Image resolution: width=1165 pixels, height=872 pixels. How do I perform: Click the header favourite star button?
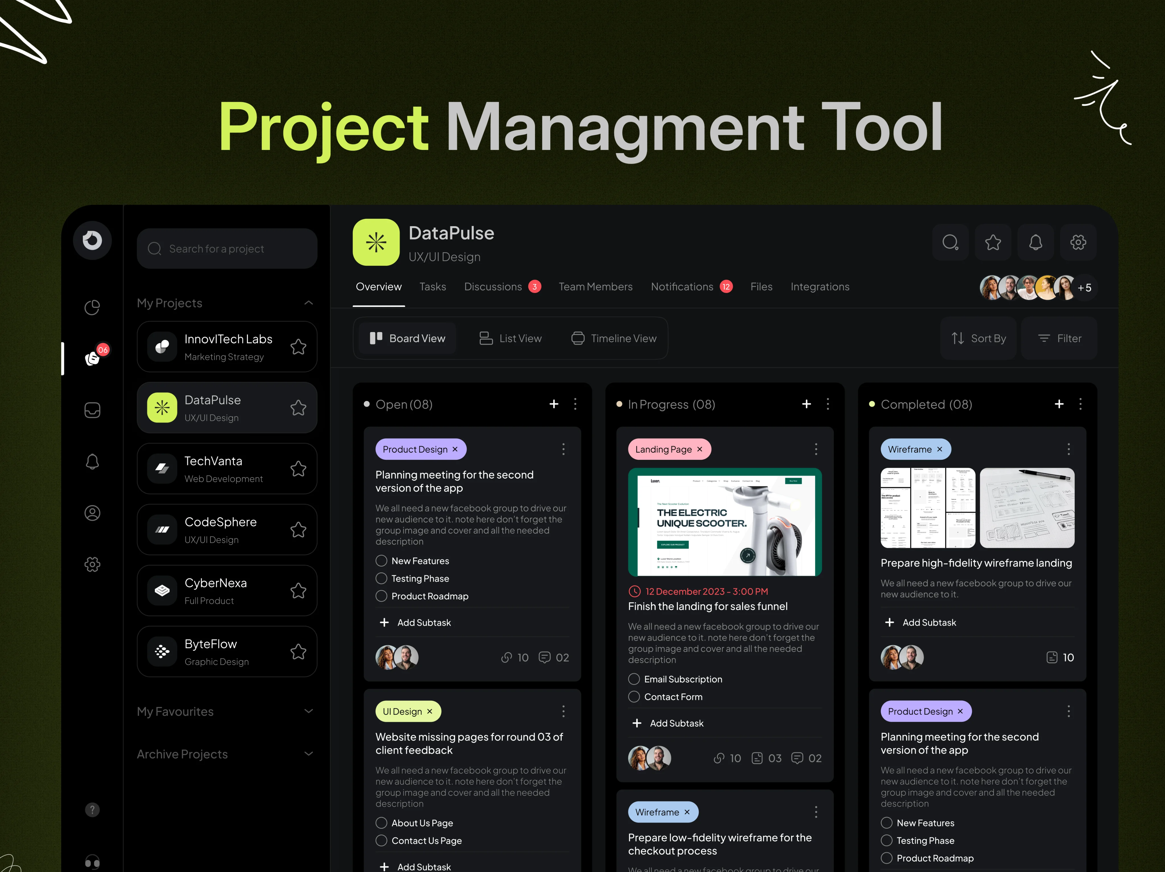[993, 242]
